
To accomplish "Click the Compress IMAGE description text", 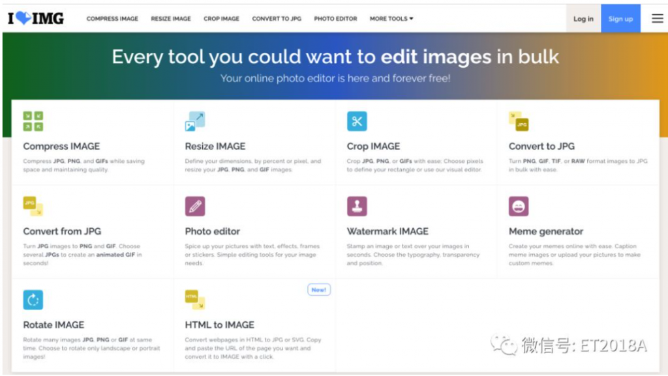I will [x=84, y=166].
